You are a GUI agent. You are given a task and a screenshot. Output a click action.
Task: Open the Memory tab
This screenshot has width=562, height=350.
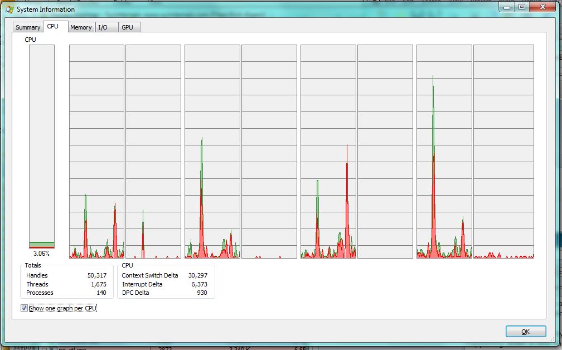click(x=81, y=27)
